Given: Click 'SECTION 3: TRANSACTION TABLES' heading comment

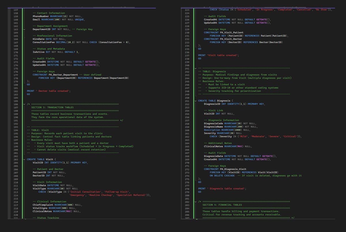Looking at the screenshot, I should pyautogui.click(x=52, y=107).
